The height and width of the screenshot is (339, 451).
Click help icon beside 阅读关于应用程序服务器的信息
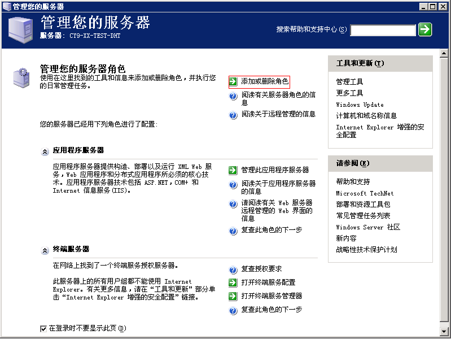click(x=233, y=185)
